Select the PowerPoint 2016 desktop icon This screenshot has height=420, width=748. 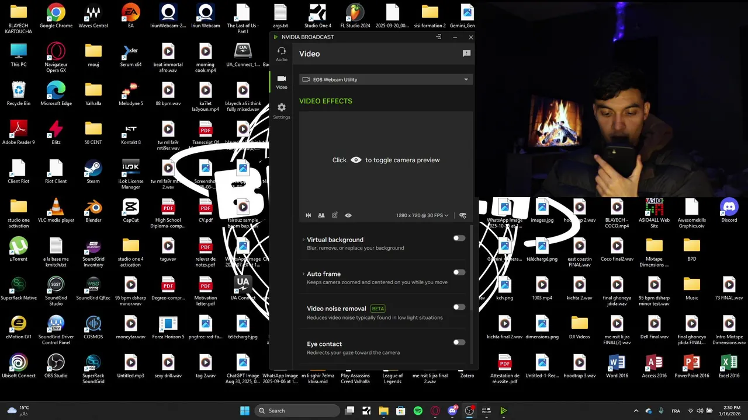coord(692,366)
